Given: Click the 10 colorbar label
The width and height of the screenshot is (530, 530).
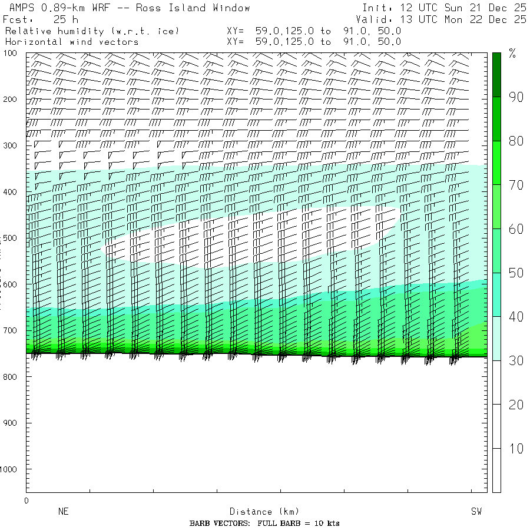Looking at the screenshot, I should tap(516, 449).
